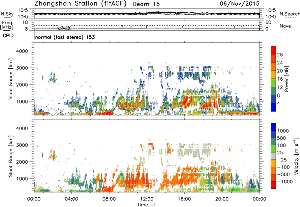
Task: Click the Power [dB] colorbar label
Action: click(x=286, y=79)
